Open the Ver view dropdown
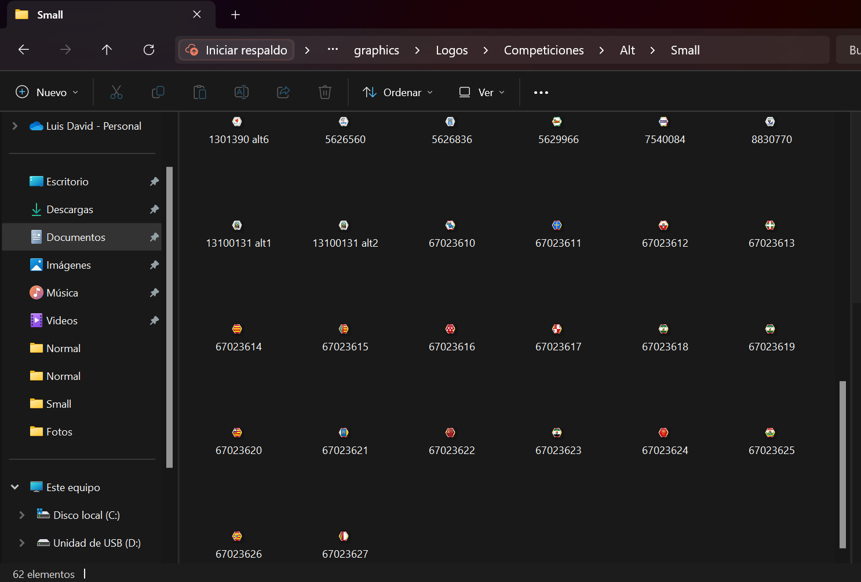Screen dimensions: 861x582 (x=482, y=92)
